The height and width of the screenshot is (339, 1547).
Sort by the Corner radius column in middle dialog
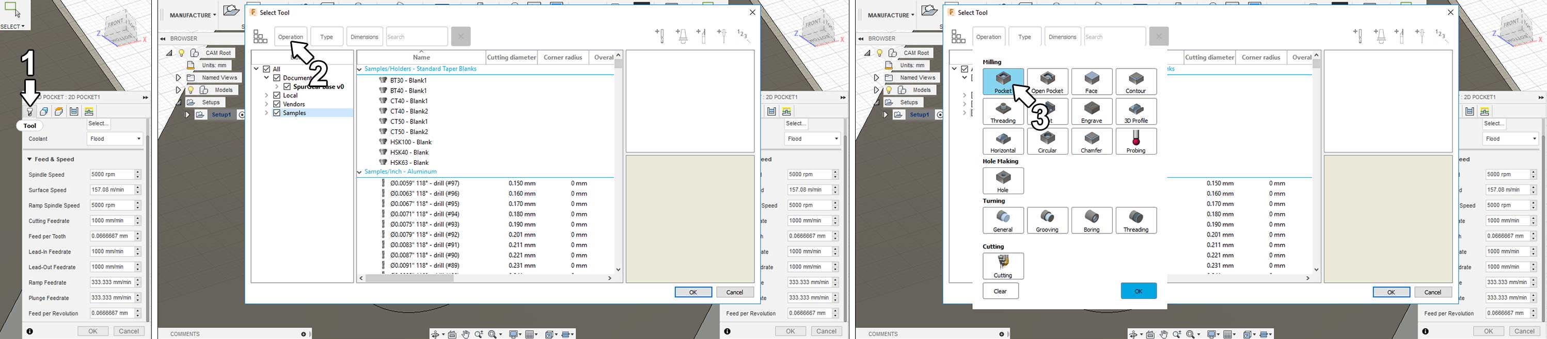tap(563, 58)
